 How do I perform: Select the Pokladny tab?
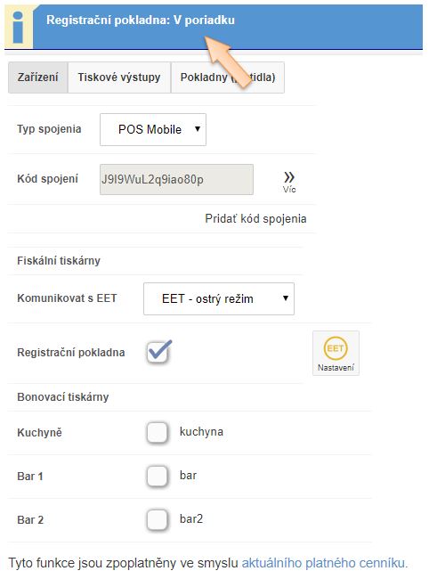[x=228, y=77]
